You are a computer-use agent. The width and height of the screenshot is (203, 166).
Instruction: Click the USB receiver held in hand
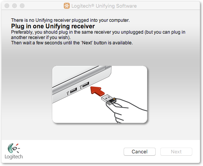tap(109, 99)
